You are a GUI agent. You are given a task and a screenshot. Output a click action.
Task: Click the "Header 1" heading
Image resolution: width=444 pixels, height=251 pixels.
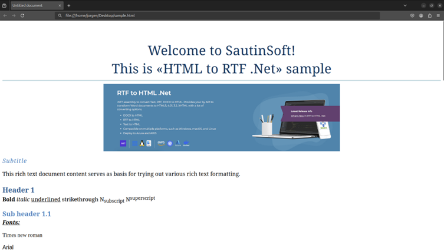(18, 190)
